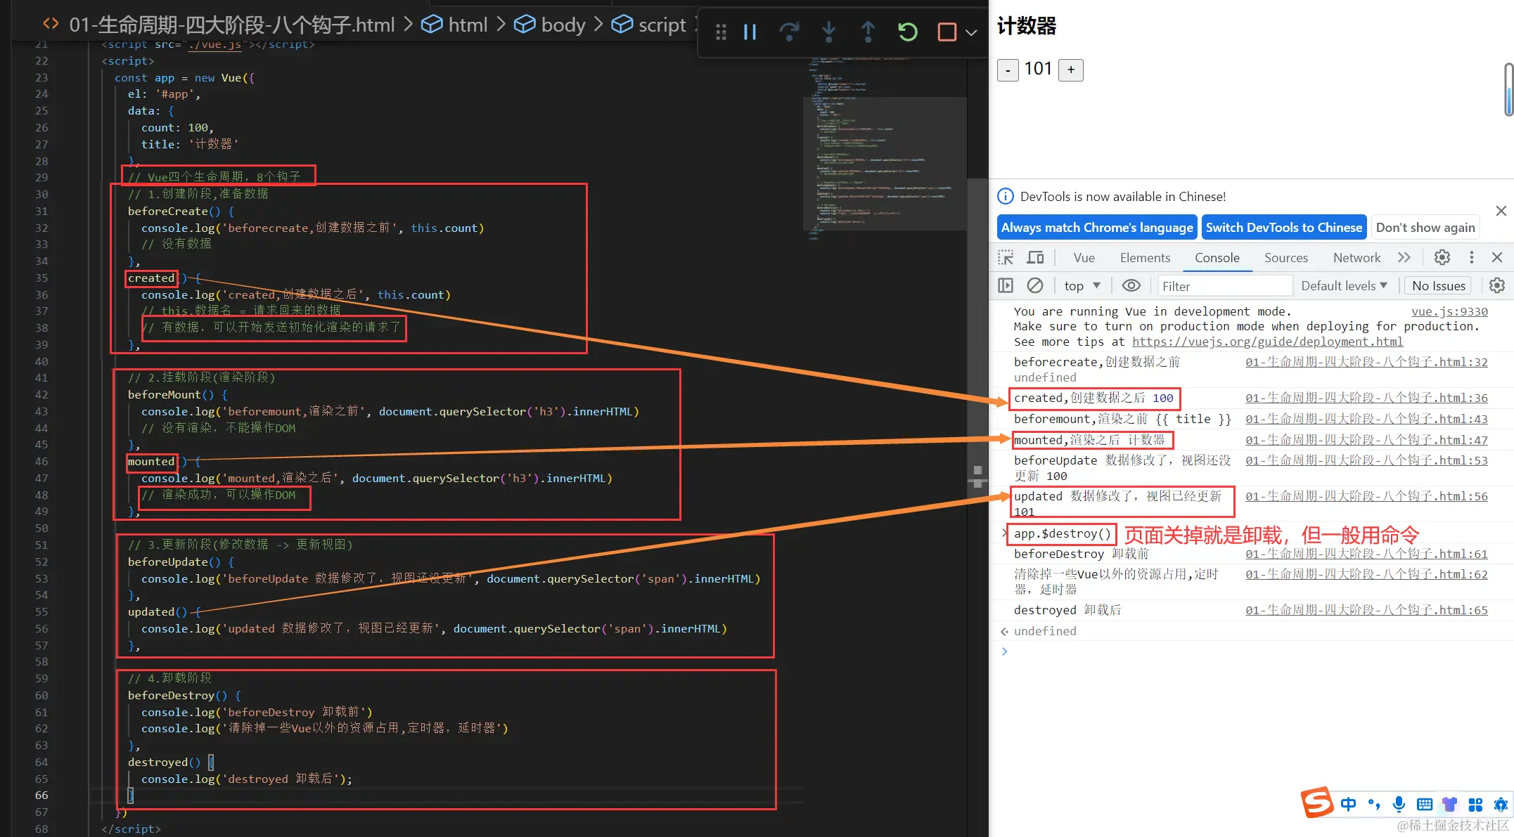Clear the console with the ban icon
The height and width of the screenshot is (837, 1514).
1034,285
